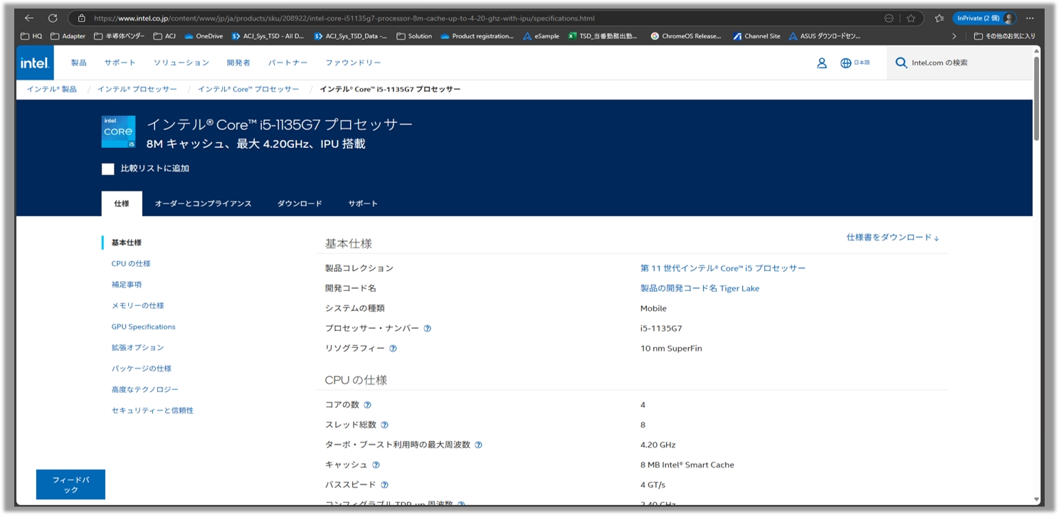Check the 比較リストに追加 checkbox

tap(107, 169)
